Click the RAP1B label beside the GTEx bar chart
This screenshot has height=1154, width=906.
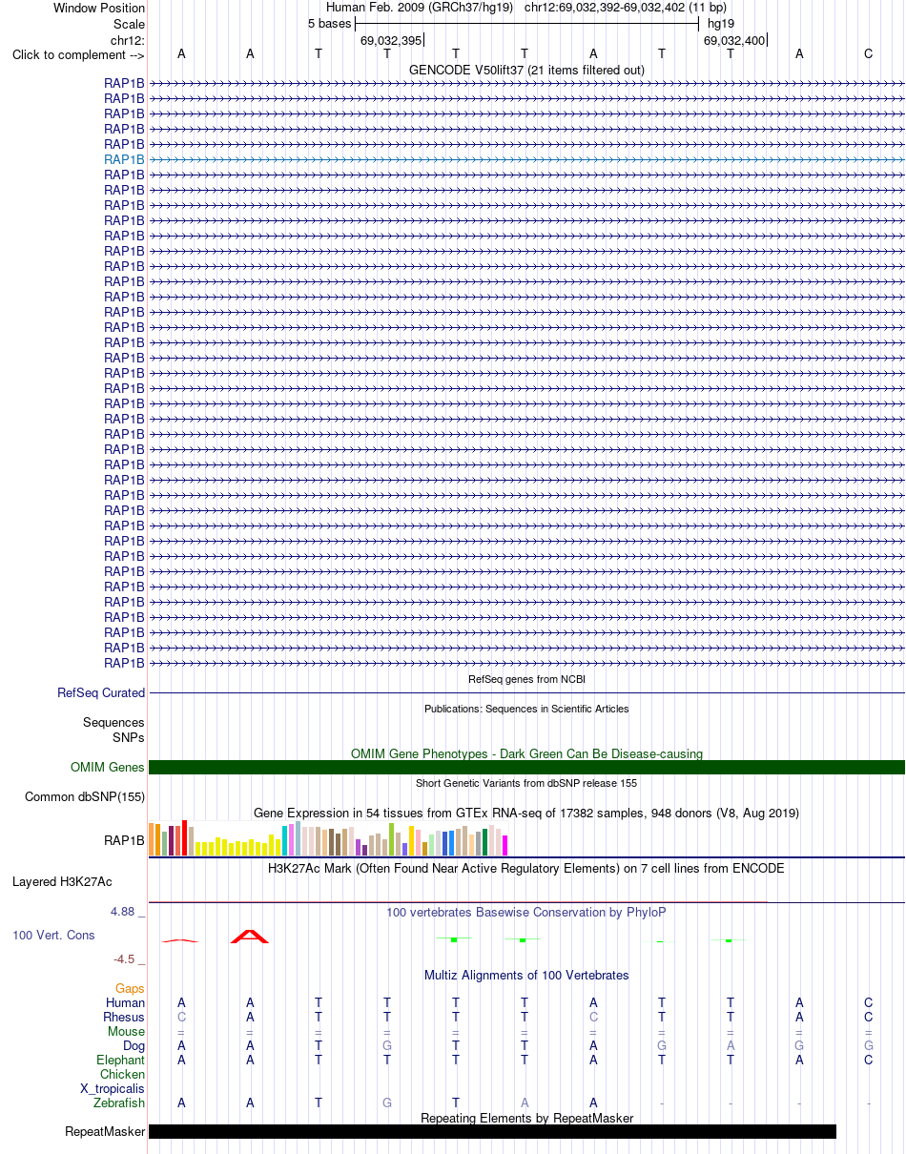point(124,841)
